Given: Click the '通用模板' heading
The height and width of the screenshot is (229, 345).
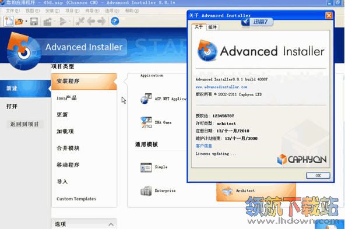Looking at the screenshot, I should (x=146, y=145).
